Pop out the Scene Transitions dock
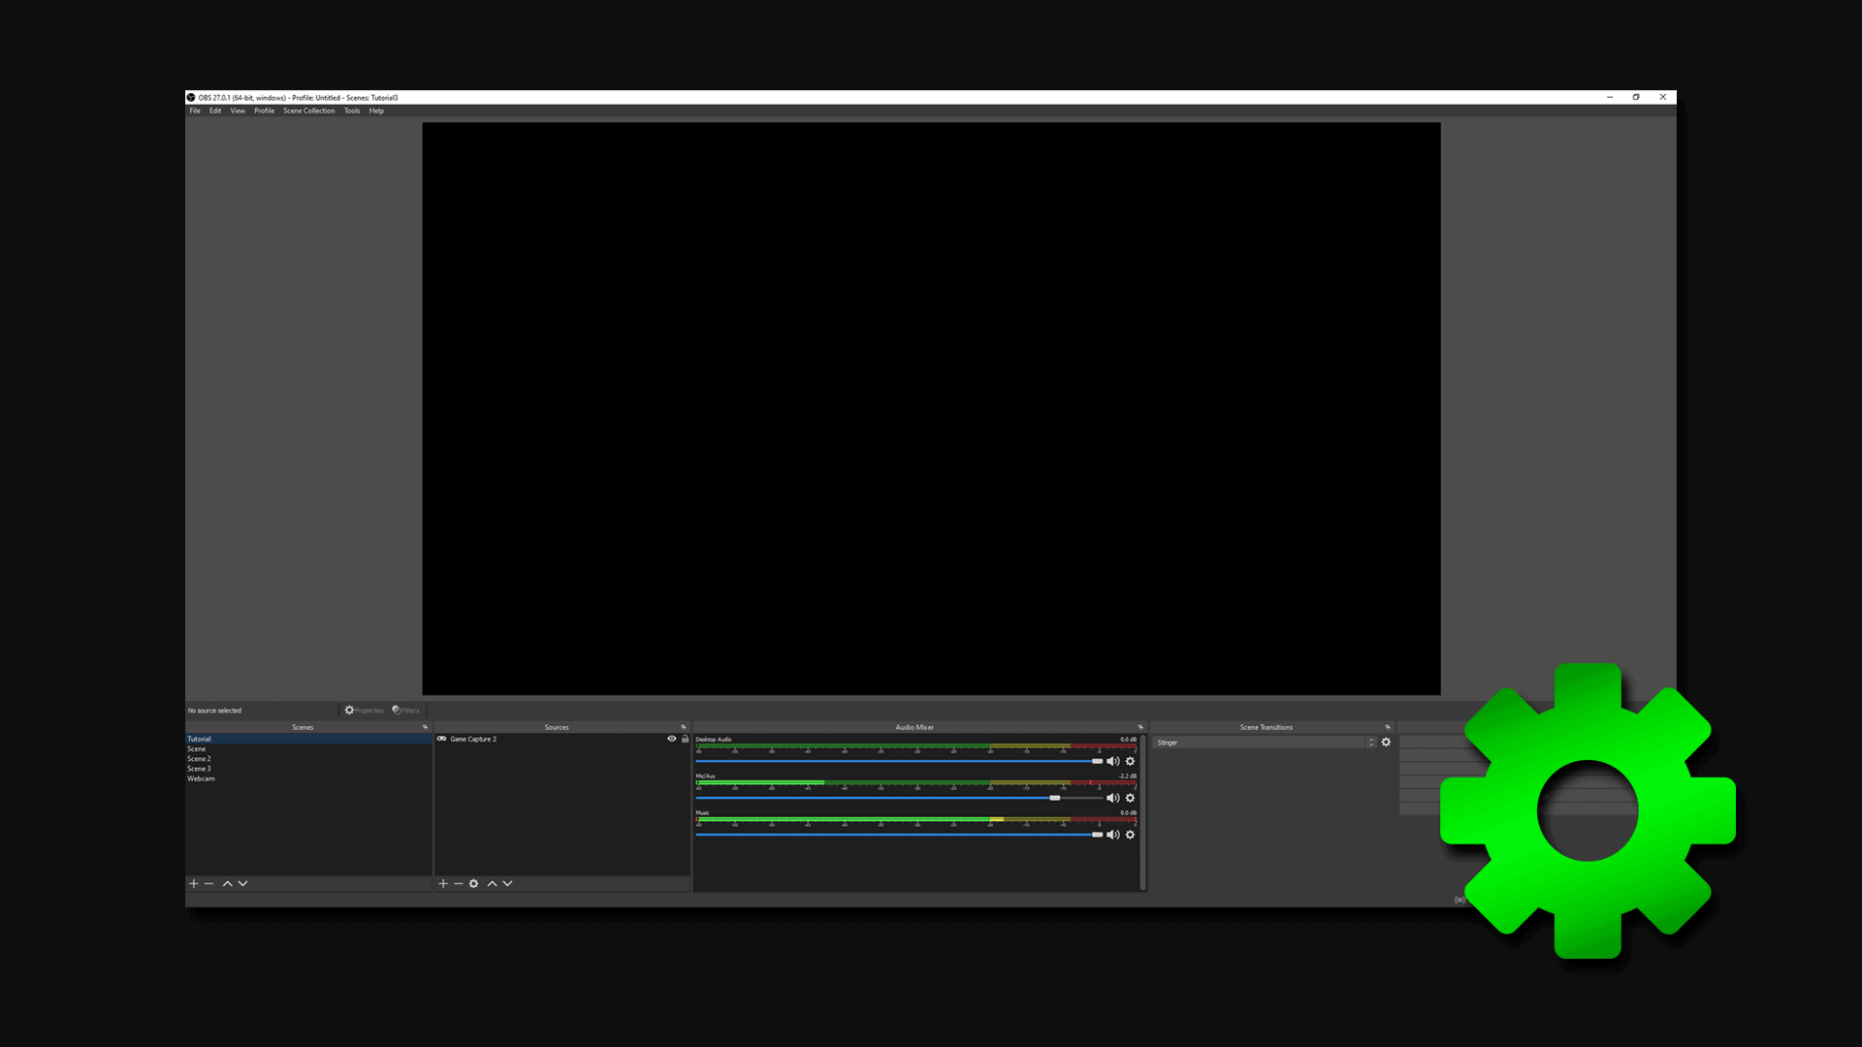1862x1047 pixels. [1388, 727]
